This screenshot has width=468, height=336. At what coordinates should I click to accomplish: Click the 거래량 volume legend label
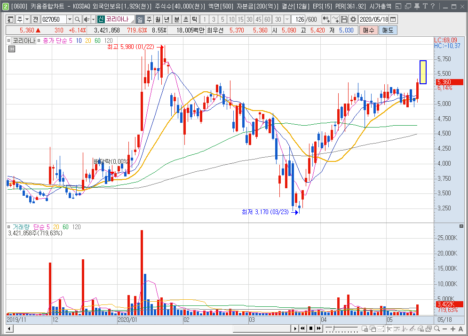21,227
